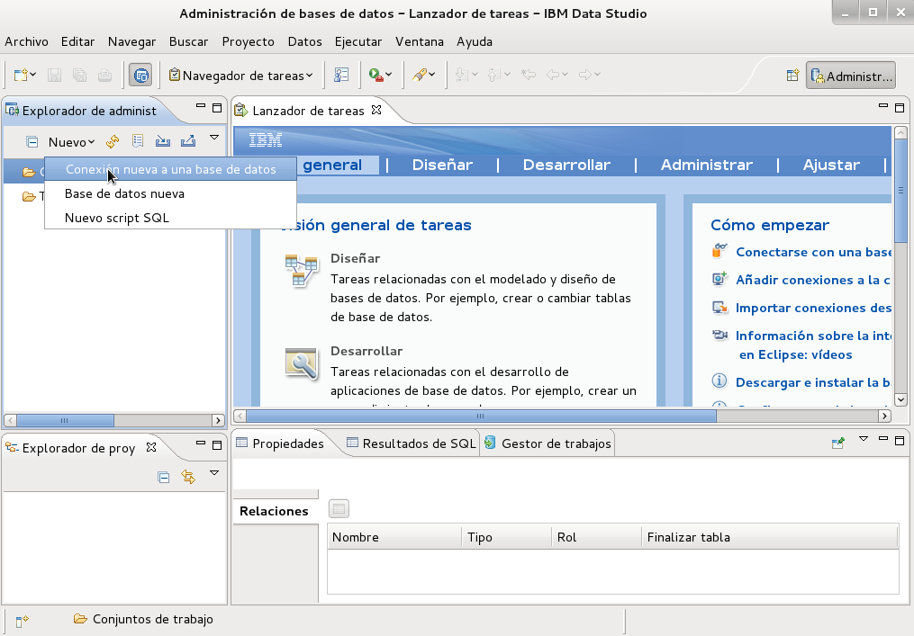Open the dropdown arrow beside the New wizard icon
Screen dimensions: 914x636
33,75
